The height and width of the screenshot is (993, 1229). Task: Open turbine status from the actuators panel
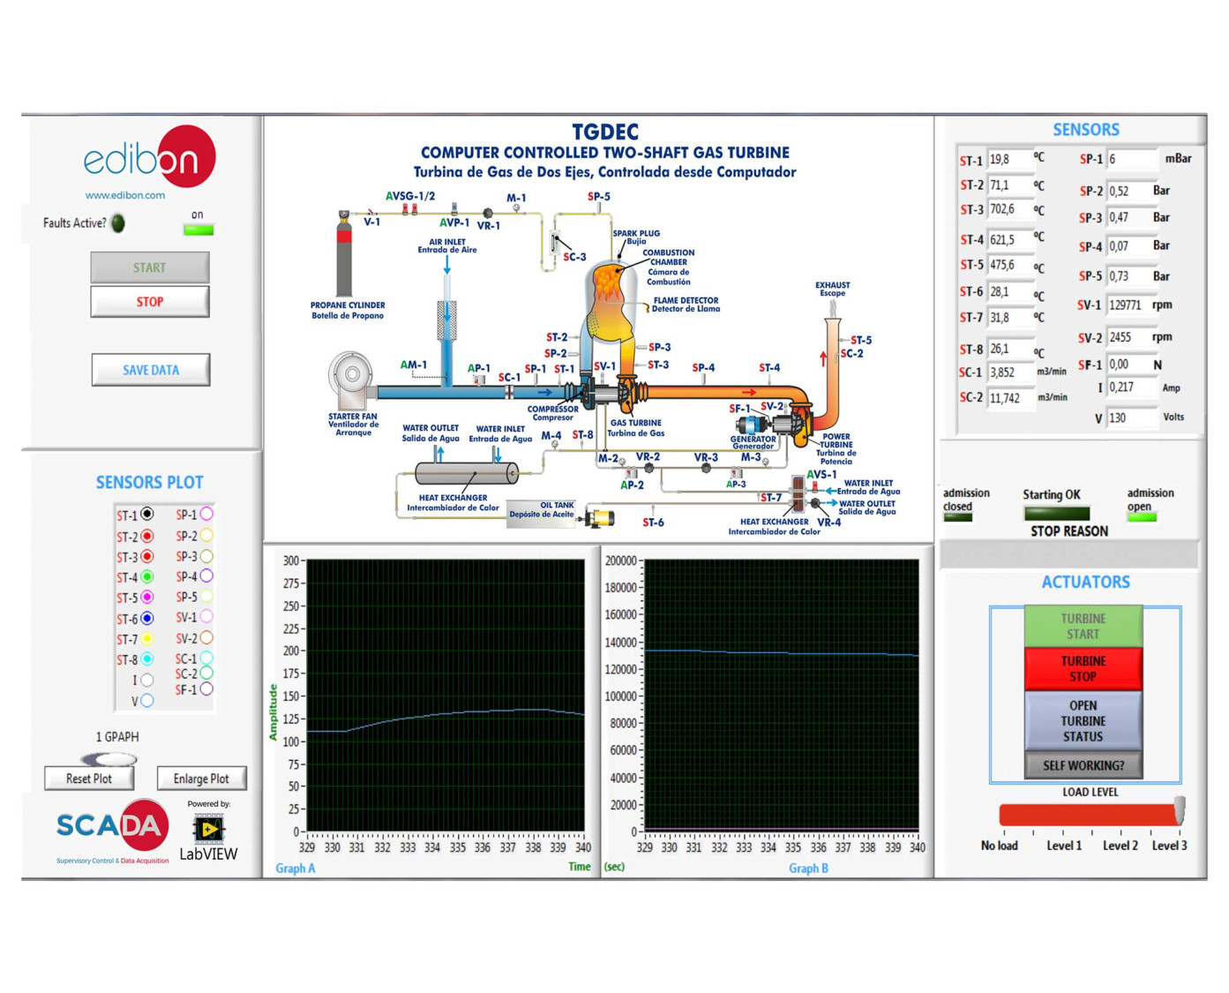tap(1083, 721)
